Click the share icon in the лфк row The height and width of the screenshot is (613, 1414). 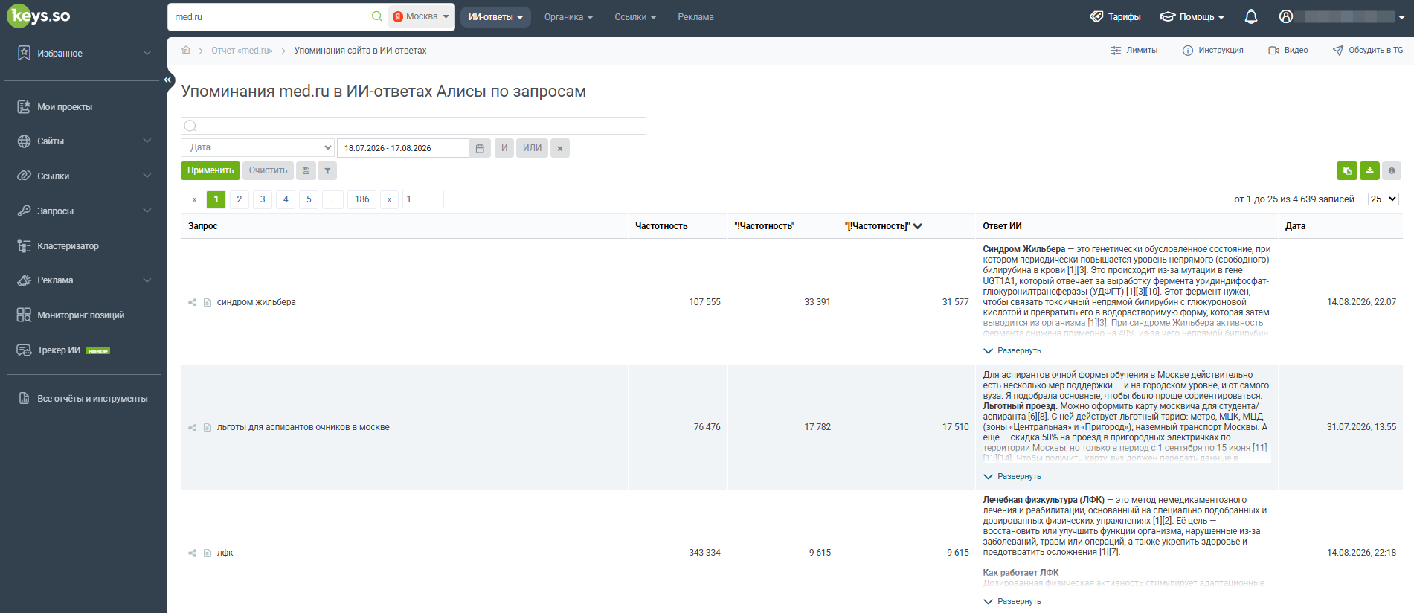pyautogui.click(x=193, y=553)
